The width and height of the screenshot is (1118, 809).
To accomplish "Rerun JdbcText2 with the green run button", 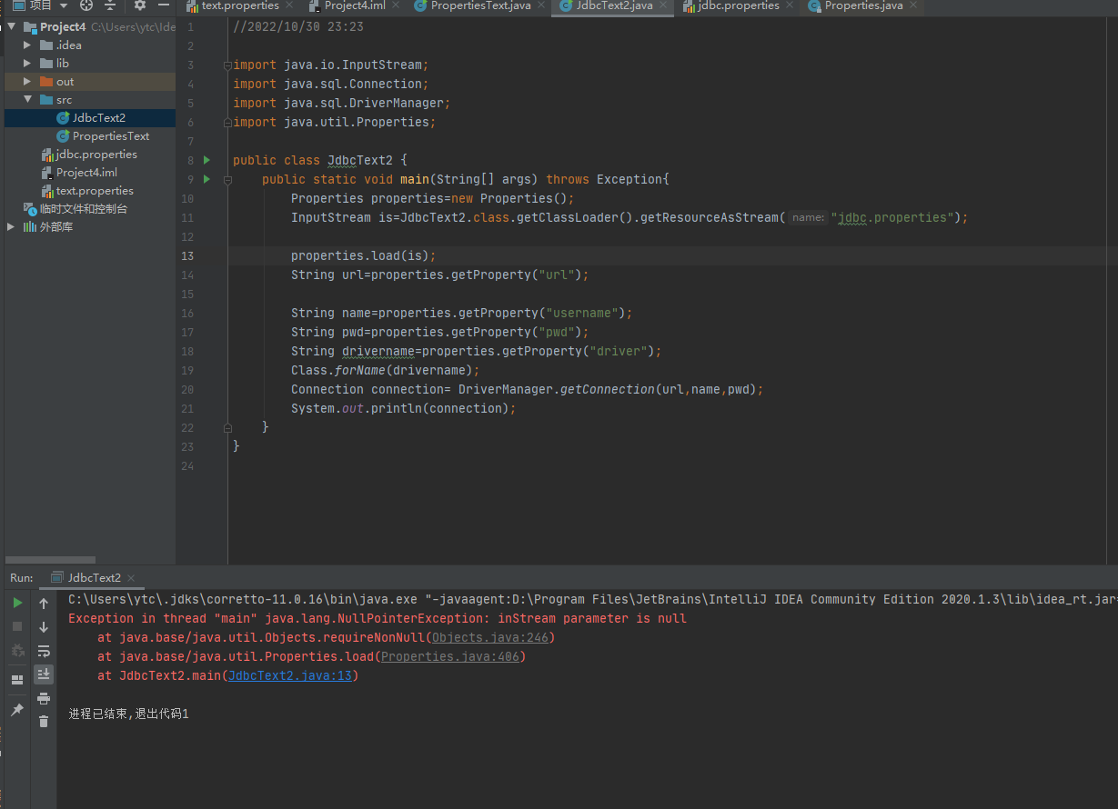I will pos(17,603).
